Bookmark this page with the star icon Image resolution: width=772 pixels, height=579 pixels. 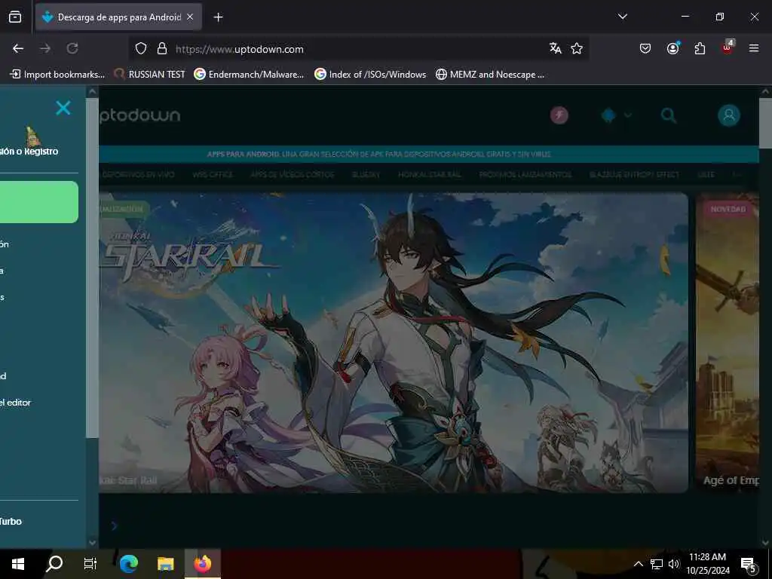[577, 48]
